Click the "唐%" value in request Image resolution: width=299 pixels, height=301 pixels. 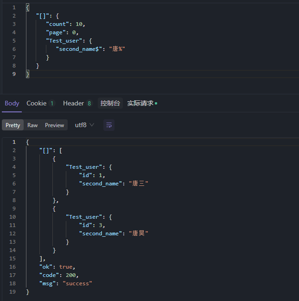pos(117,49)
